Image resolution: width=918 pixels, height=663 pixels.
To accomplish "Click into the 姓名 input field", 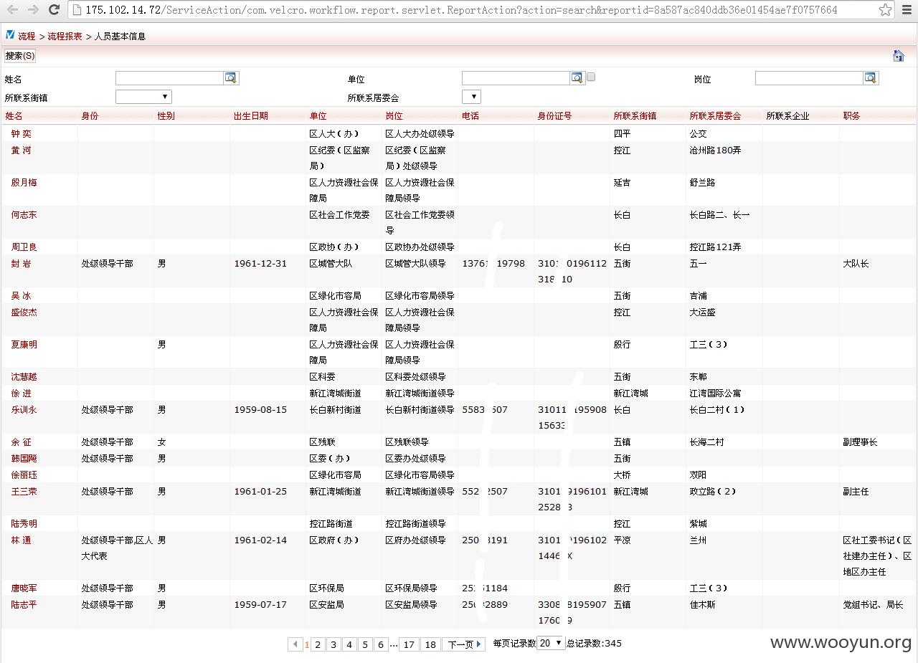I will pyautogui.click(x=169, y=78).
